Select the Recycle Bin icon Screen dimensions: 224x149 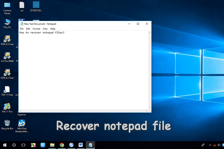[x=7, y=123]
